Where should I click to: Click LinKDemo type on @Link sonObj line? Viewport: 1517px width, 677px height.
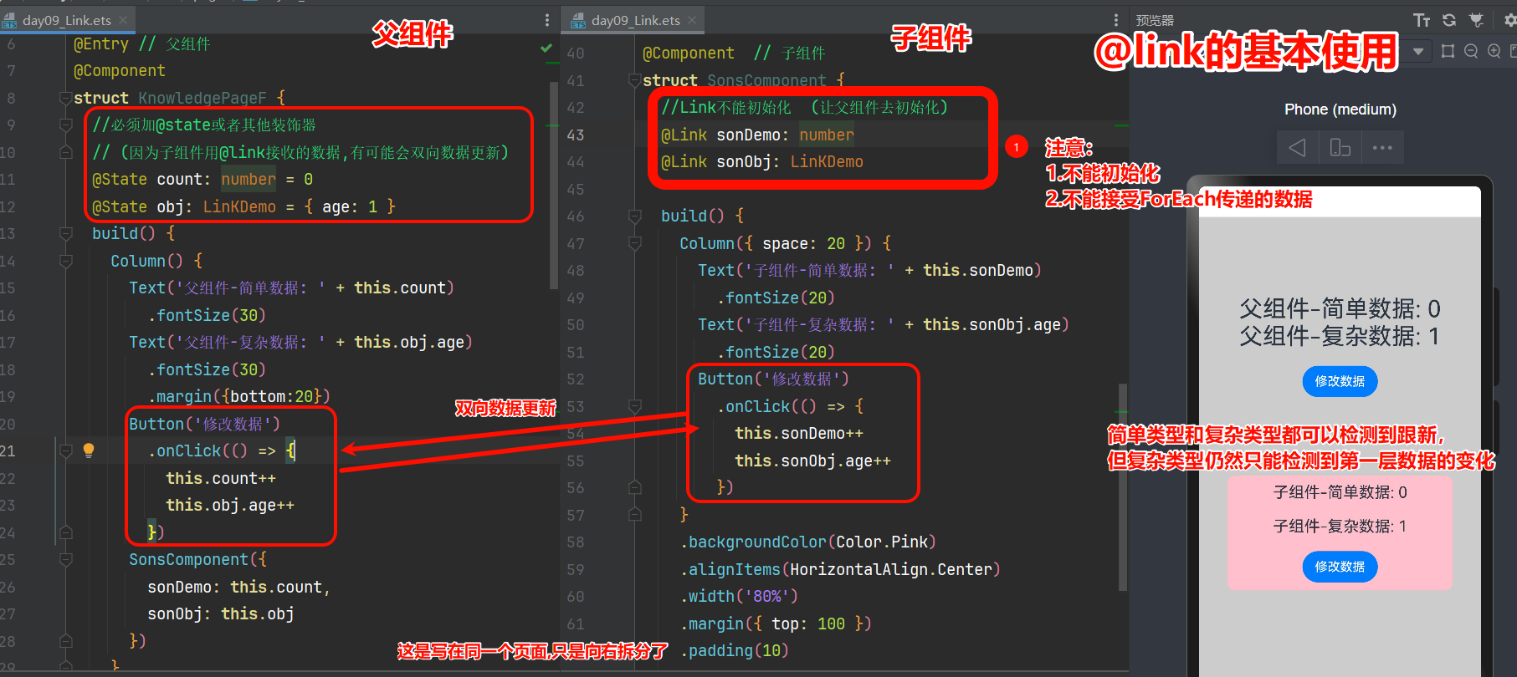827,162
